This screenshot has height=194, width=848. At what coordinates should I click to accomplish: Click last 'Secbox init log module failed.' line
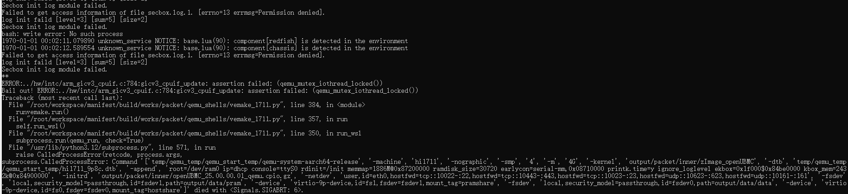(54, 69)
